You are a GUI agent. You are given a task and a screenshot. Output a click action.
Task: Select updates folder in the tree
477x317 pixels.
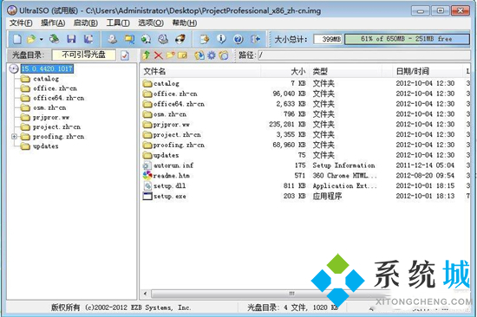[46, 146]
